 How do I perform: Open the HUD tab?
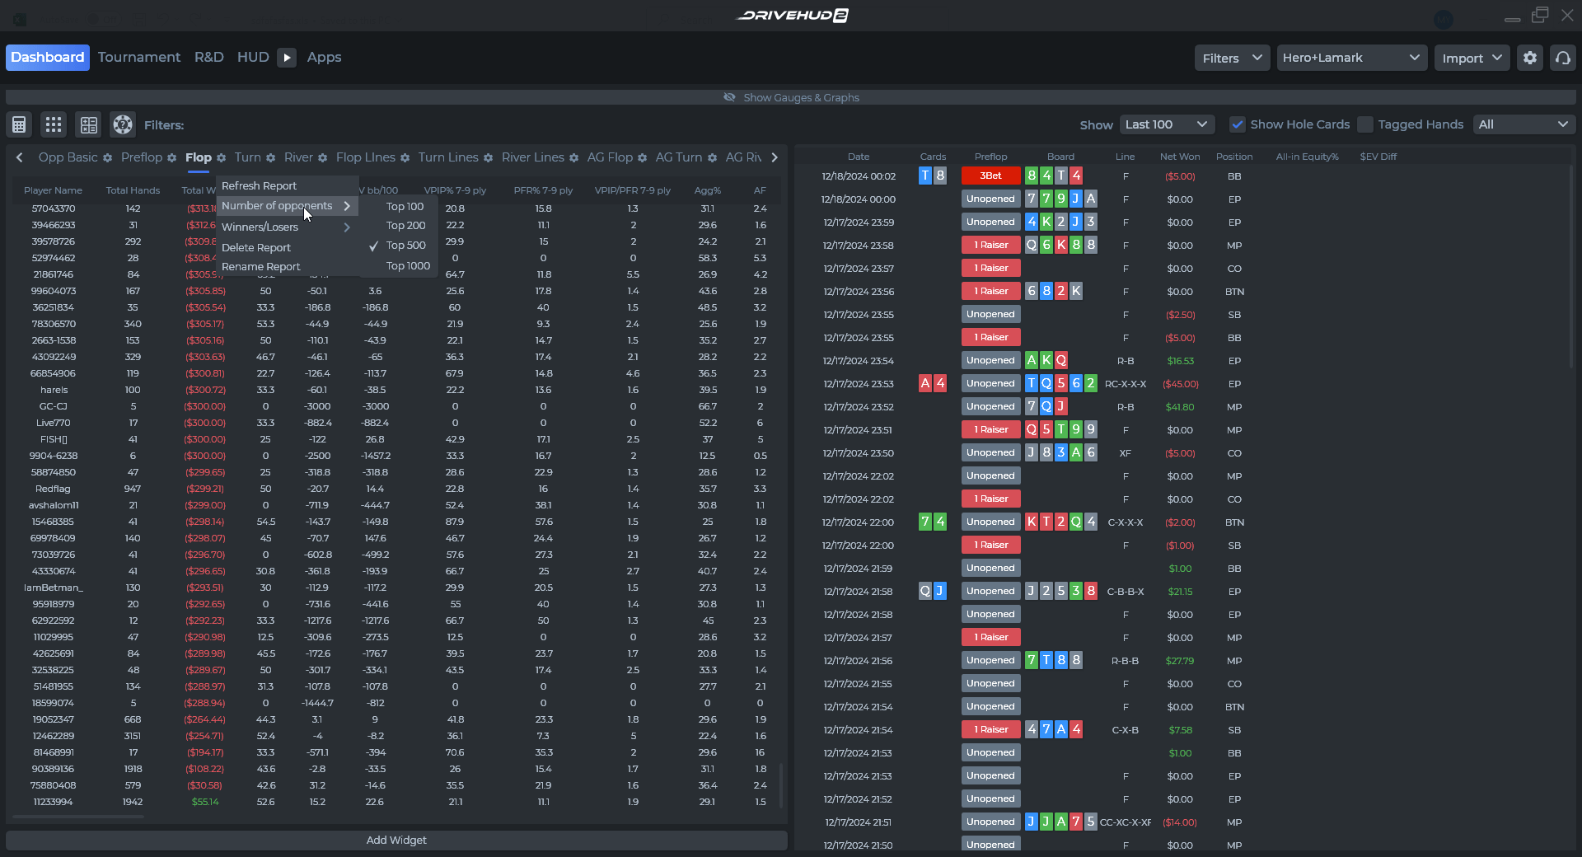tap(253, 57)
